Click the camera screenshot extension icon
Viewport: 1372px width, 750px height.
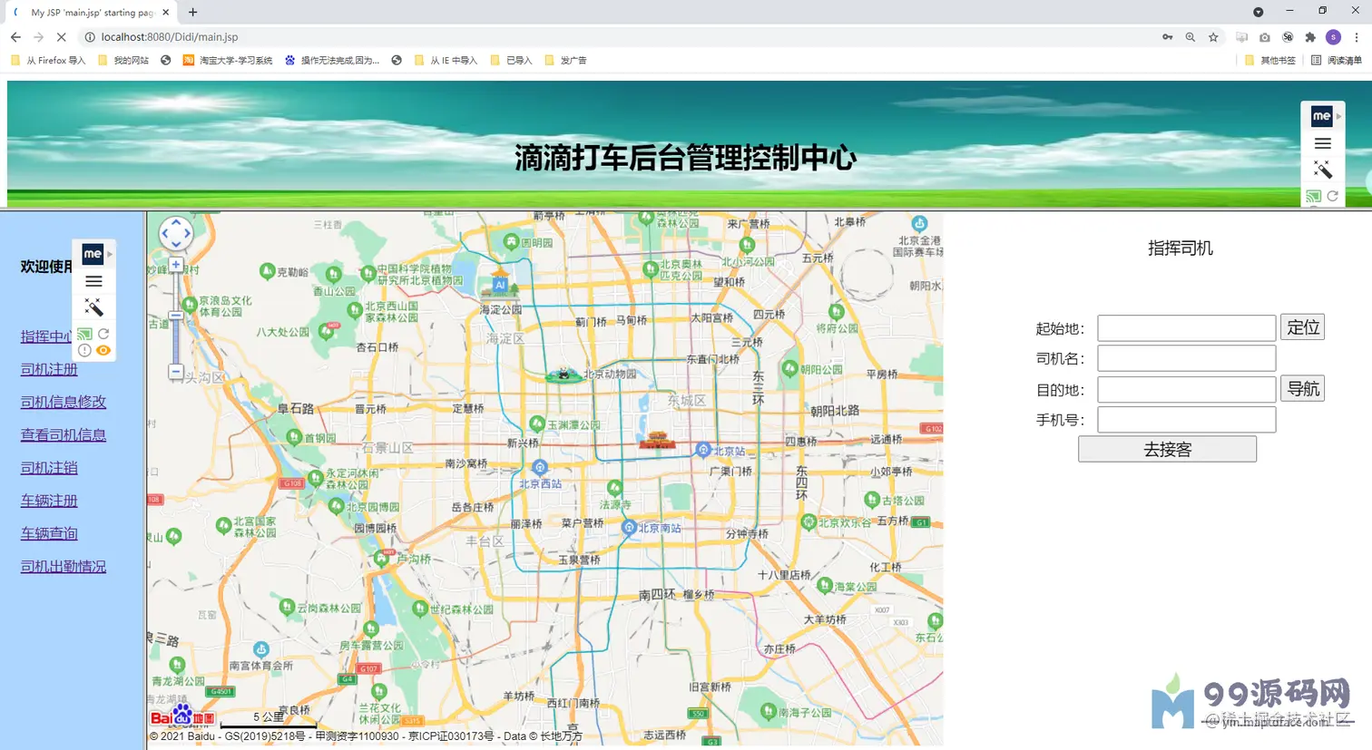click(x=1265, y=37)
